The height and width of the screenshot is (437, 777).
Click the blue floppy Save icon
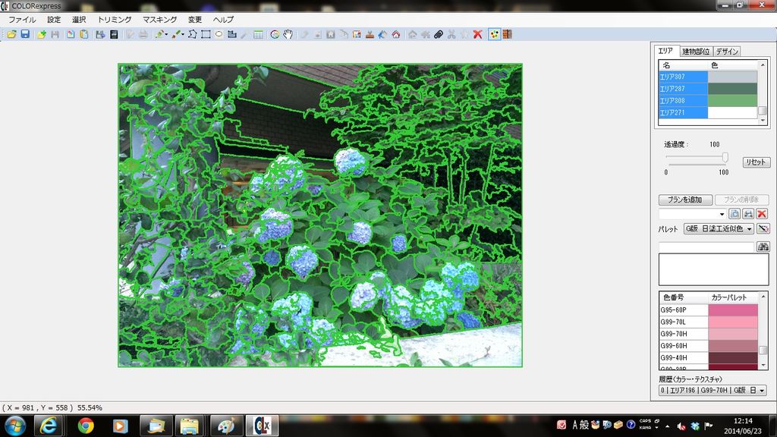(25, 34)
